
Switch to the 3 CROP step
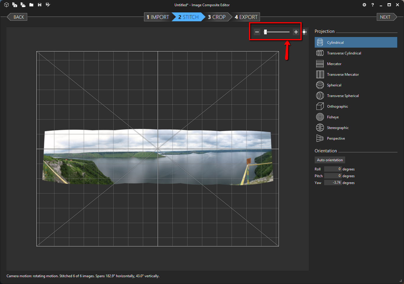217,17
